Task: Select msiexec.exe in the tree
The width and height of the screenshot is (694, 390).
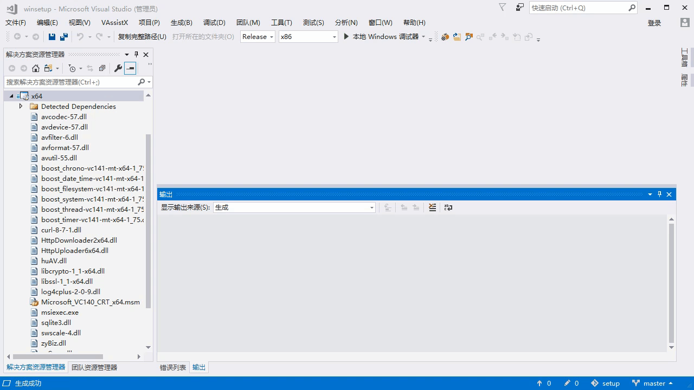Action: coord(60,313)
